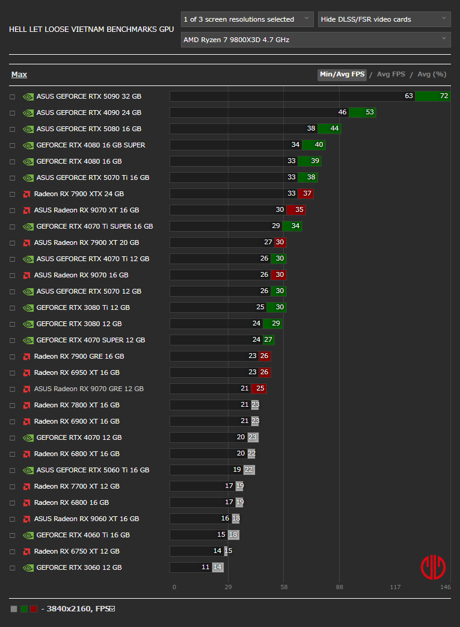460x627 pixels.
Task: Click the RX 7900 XTX red bar showing 37
Action: point(305,194)
